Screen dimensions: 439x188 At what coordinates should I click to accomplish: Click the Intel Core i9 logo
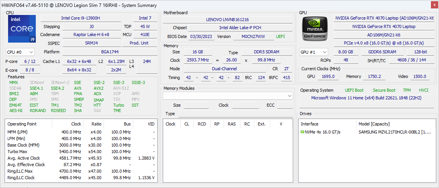[22, 29]
